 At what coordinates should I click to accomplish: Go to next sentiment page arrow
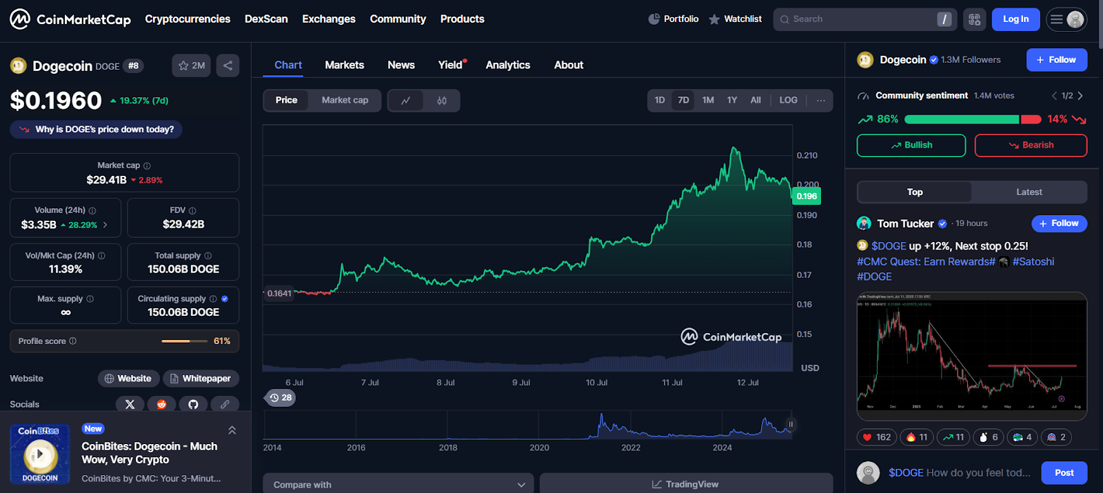(x=1080, y=96)
